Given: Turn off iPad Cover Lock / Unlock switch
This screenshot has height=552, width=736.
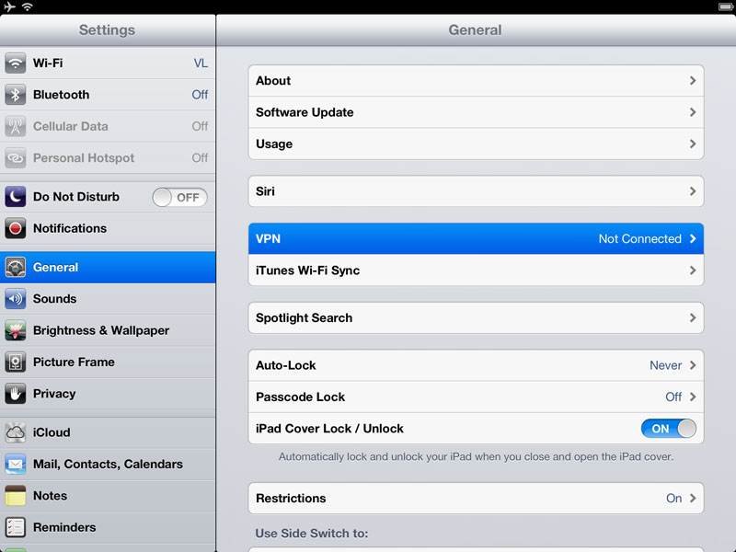Looking at the screenshot, I should pyautogui.click(x=669, y=429).
